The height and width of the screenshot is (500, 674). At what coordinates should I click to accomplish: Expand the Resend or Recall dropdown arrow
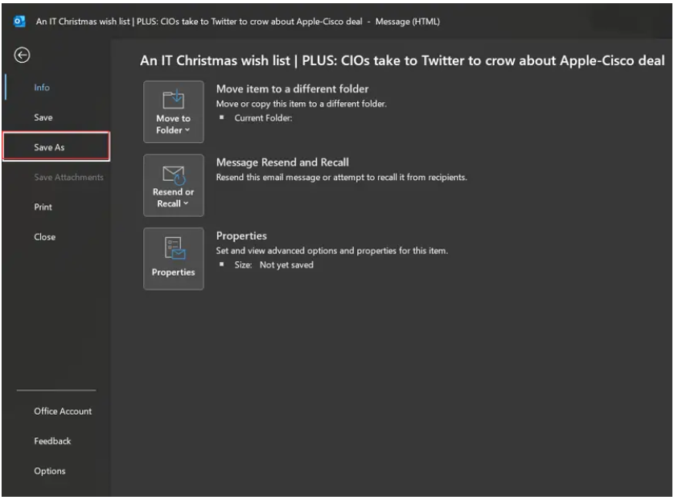coord(186,203)
